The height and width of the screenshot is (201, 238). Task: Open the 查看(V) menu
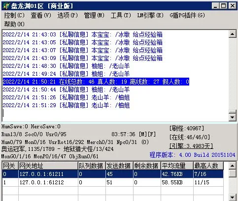point(41,15)
